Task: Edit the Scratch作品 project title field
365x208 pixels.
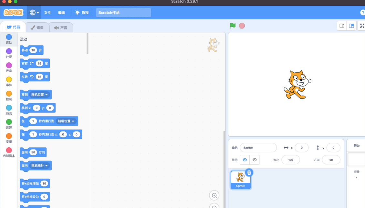Action: pos(123,13)
